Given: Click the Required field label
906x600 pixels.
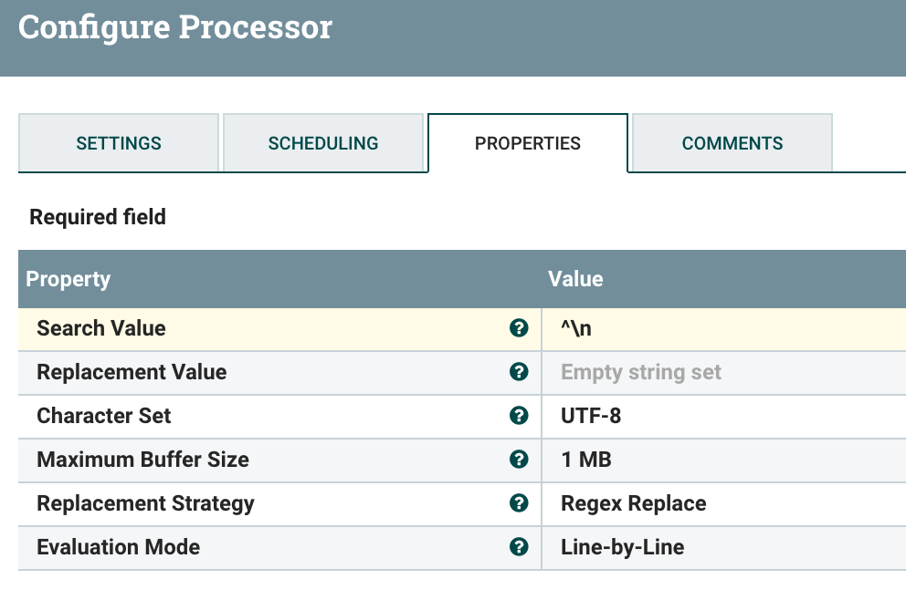Looking at the screenshot, I should pos(97,217).
